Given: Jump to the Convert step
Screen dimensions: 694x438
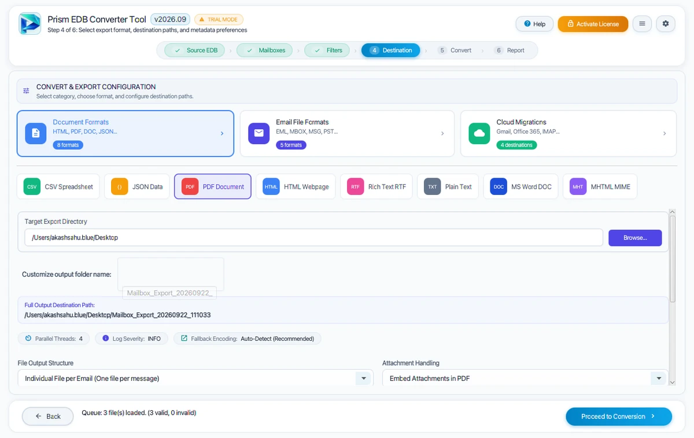Looking at the screenshot, I should [x=455, y=50].
